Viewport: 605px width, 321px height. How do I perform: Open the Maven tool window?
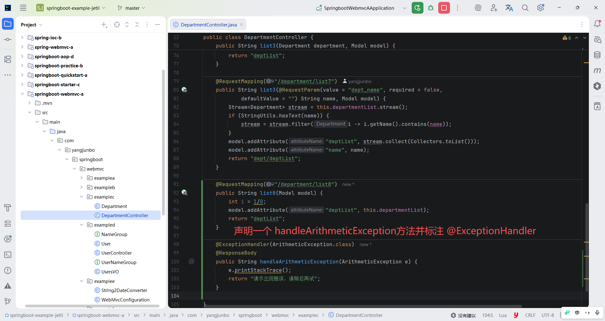(597, 70)
